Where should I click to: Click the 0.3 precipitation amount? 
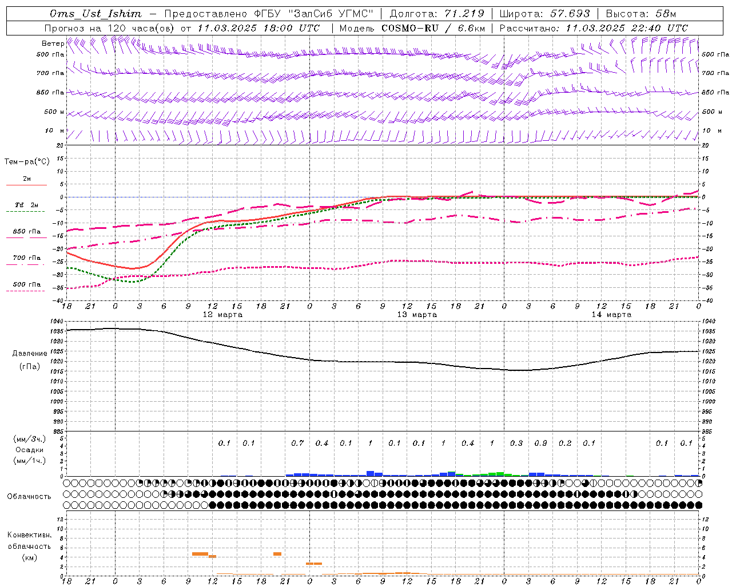[x=516, y=443]
